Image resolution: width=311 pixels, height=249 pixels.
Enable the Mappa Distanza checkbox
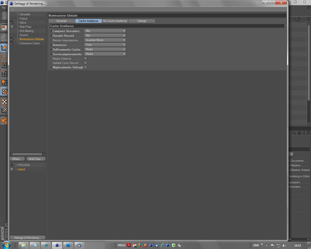click(x=86, y=58)
